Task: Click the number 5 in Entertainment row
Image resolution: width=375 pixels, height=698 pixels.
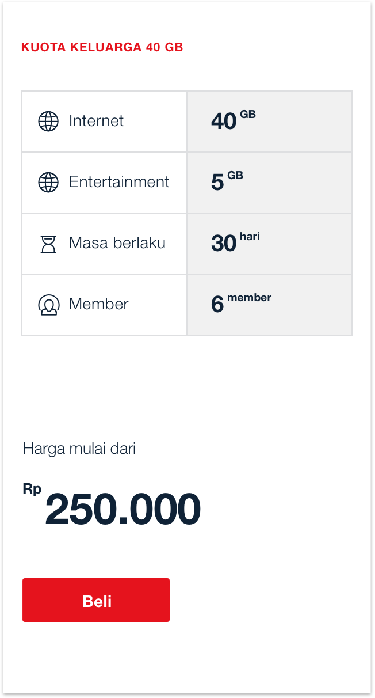Action: point(217,183)
